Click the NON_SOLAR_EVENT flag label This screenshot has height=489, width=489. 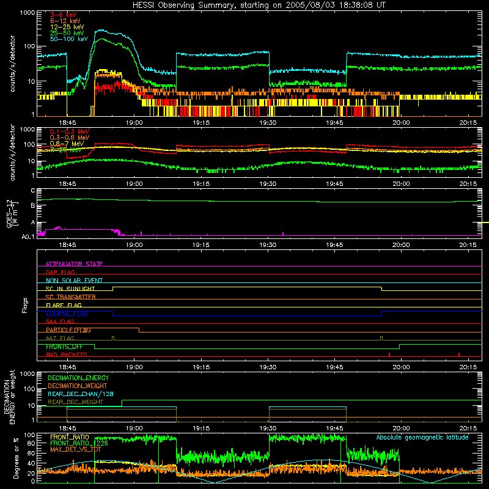coord(74,281)
